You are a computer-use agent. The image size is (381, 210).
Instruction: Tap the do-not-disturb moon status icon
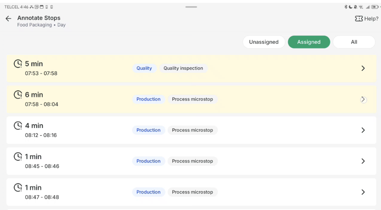pyautogui.click(x=350, y=7)
